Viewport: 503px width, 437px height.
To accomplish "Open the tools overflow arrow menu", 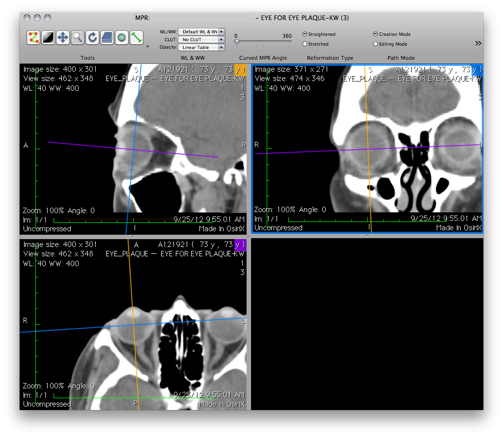I will 148,47.
